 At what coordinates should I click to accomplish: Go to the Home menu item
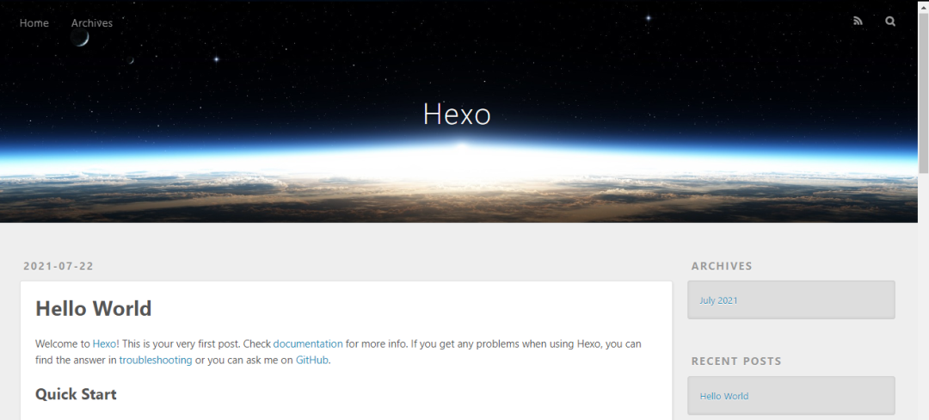click(34, 23)
